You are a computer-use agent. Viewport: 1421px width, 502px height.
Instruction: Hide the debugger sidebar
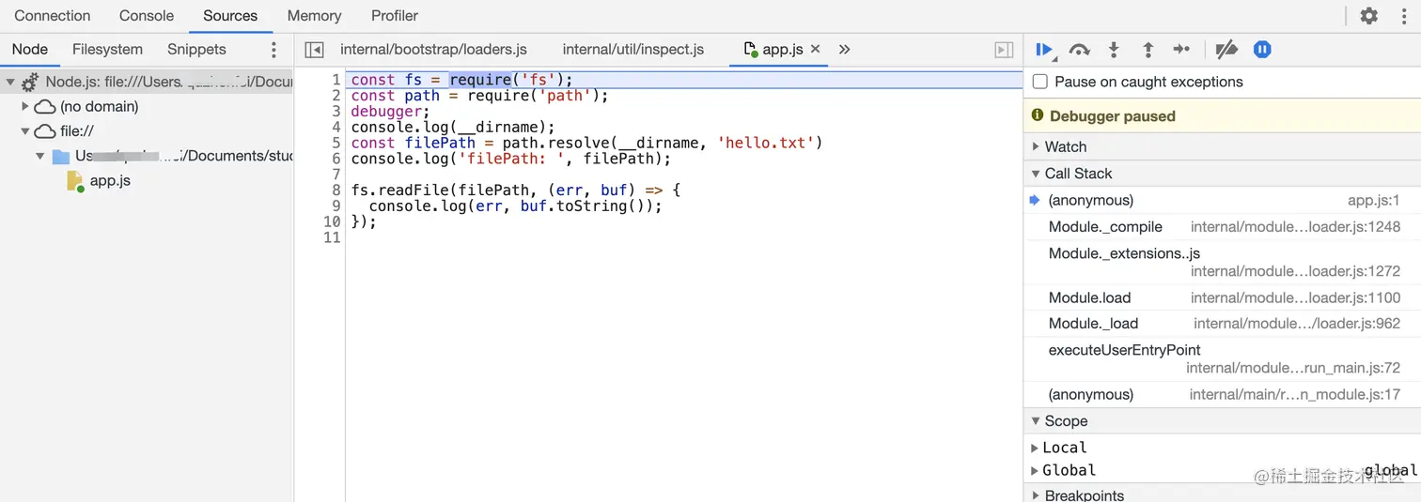(1004, 50)
